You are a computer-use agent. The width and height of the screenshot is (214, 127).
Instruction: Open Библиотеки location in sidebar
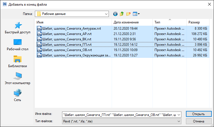coord(18,62)
